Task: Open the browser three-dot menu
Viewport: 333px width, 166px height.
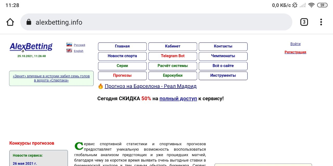Action: [x=321, y=22]
